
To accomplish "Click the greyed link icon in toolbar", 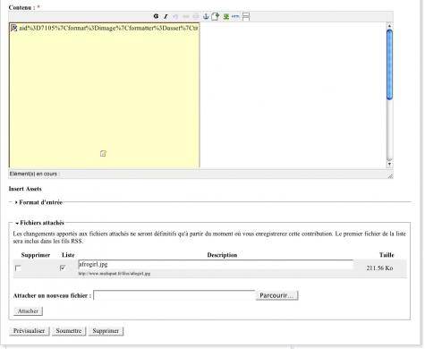I will pos(186,16).
